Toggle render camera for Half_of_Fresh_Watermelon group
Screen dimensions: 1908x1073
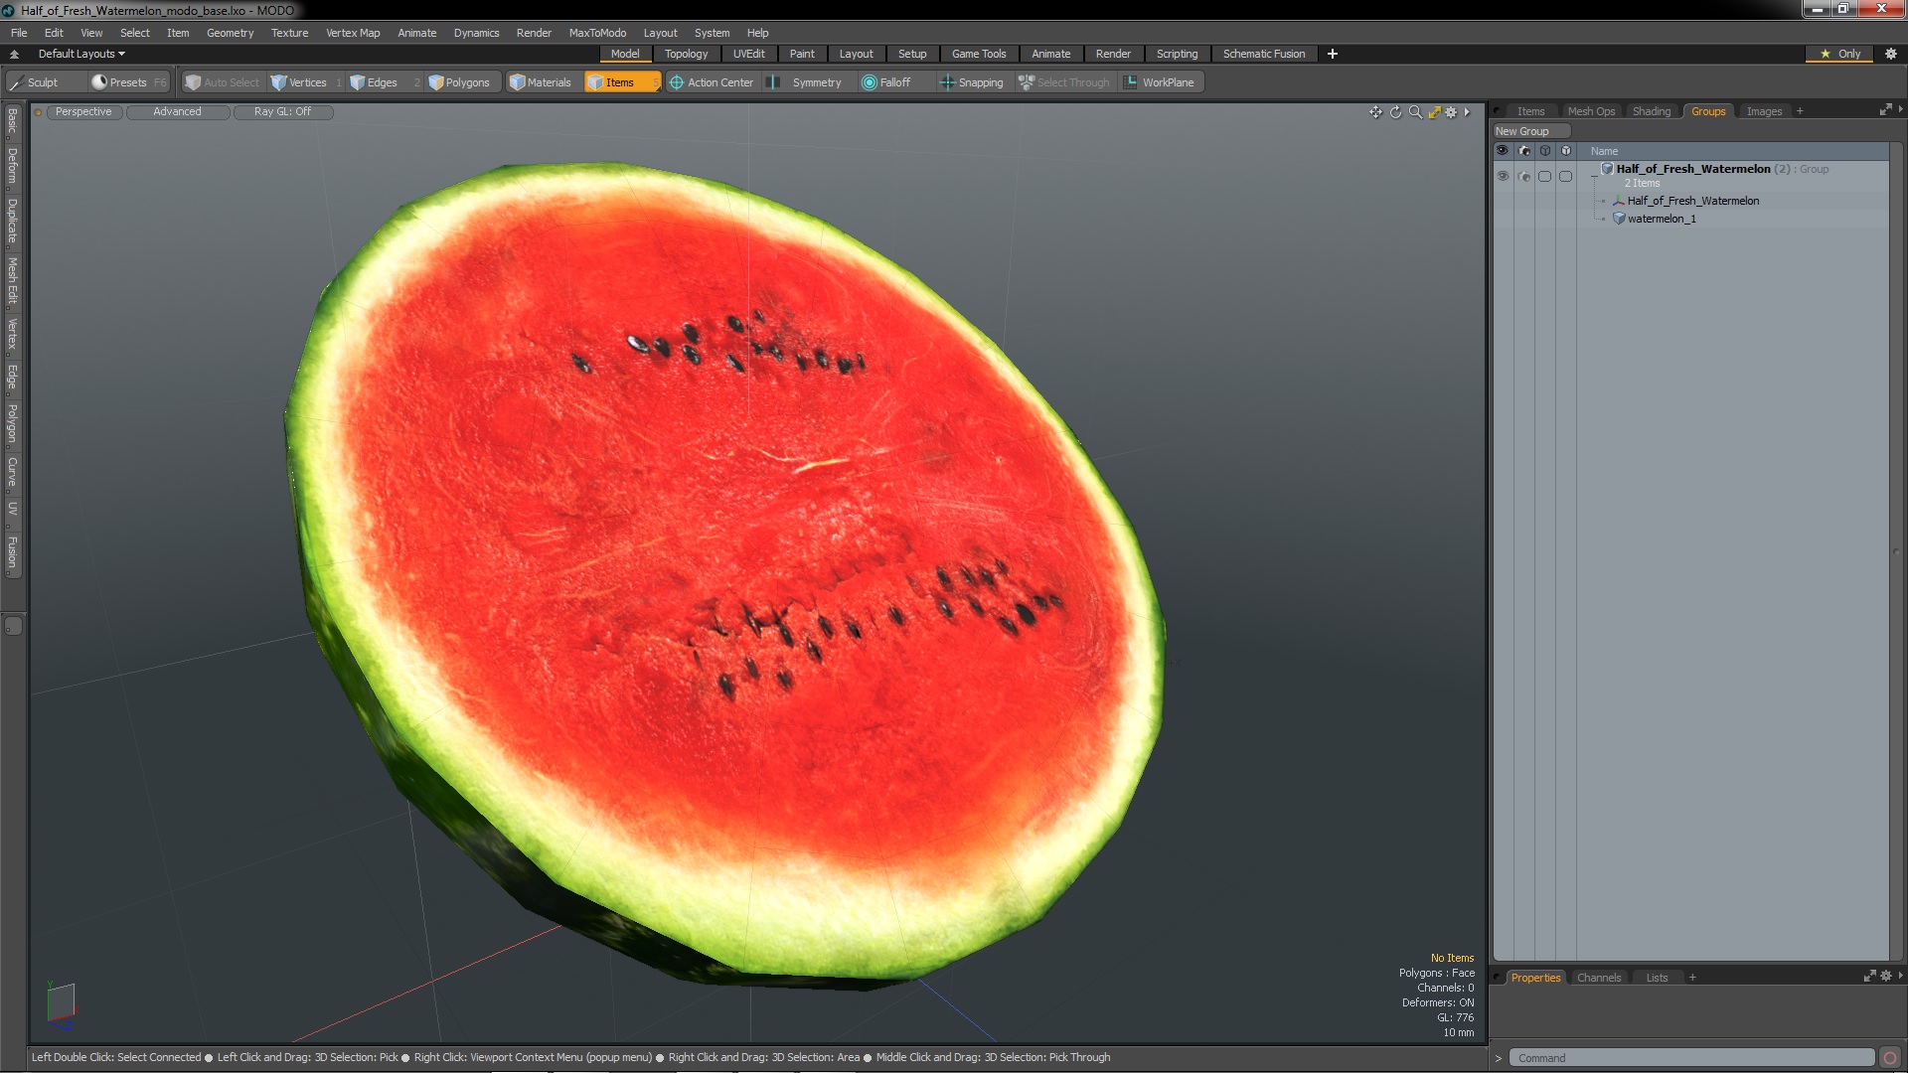pos(1524,176)
